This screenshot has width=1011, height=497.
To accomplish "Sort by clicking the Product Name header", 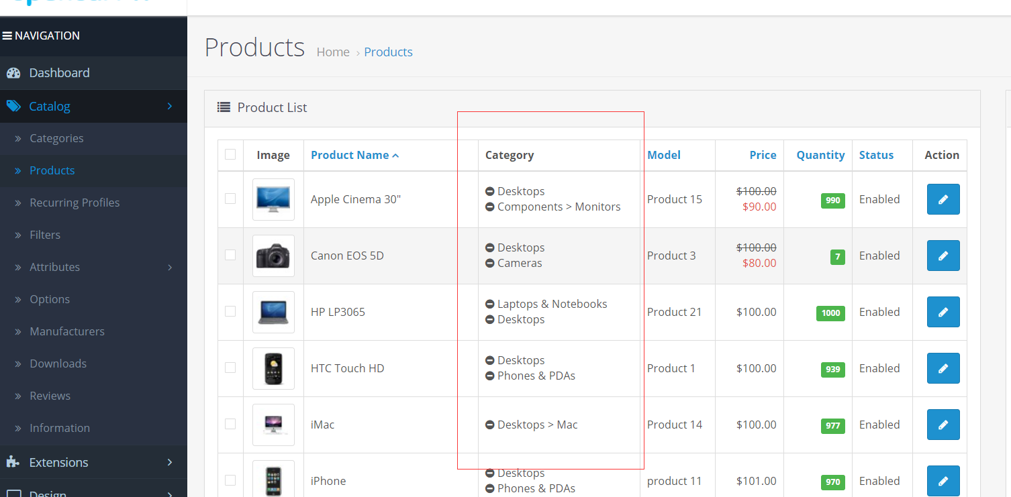I will coord(350,154).
